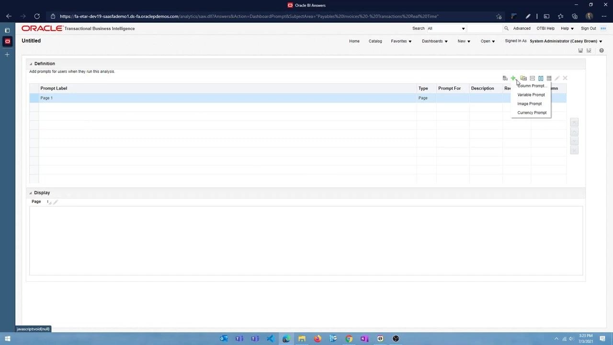Click the browser refresh icon
This screenshot has height=345, width=613.
tap(37, 16)
